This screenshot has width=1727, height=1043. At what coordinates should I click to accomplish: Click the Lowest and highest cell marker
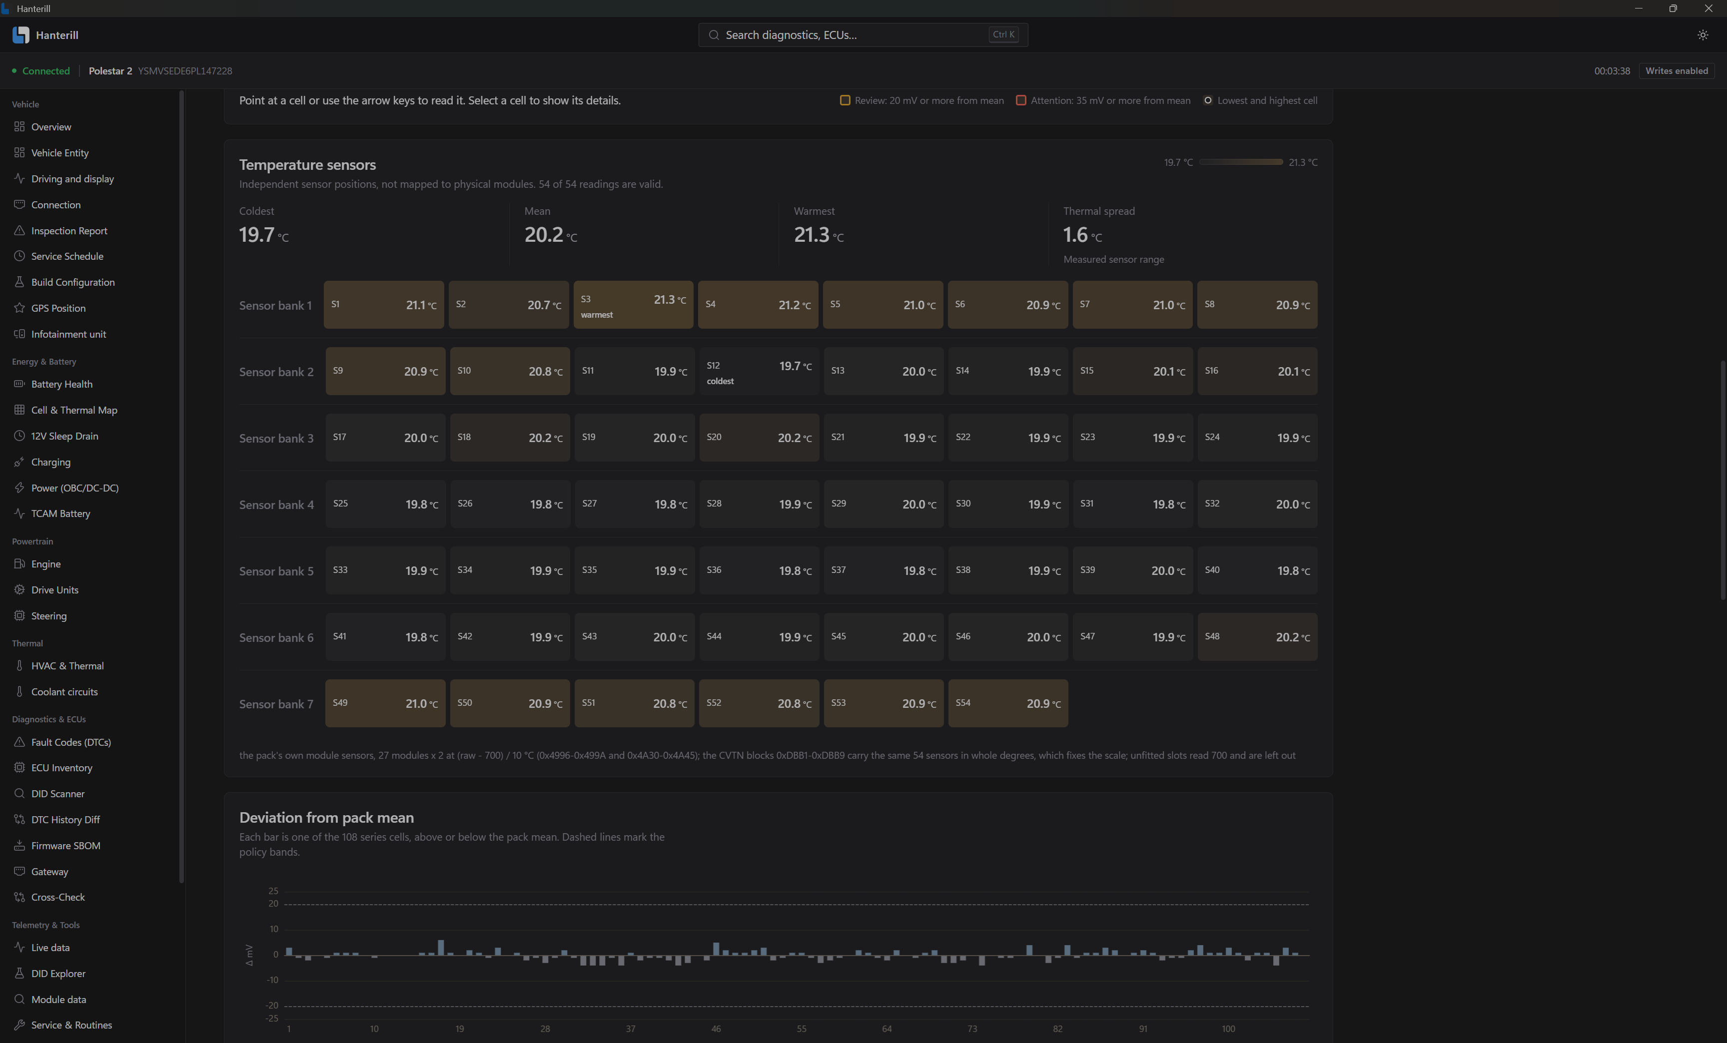click(1208, 100)
